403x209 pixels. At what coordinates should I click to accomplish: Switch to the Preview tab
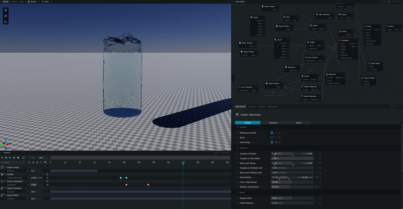(x=14, y=2)
